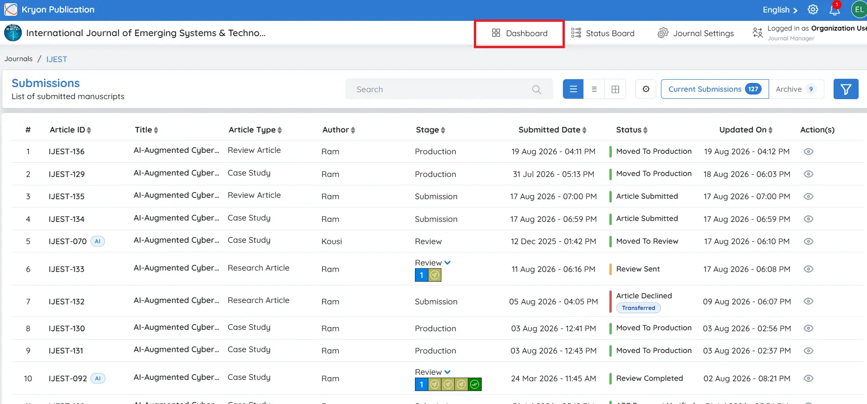
Task: View article IJEST-134 via its eye icon
Action: pyautogui.click(x=809, y=219)
